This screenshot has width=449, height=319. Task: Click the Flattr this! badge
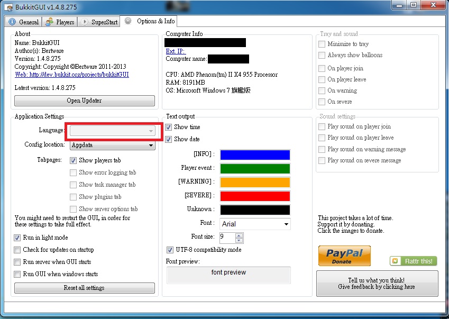tap(413, 261)
